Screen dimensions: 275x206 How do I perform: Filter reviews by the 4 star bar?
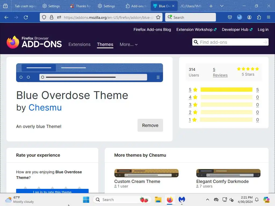coord(226,97)
